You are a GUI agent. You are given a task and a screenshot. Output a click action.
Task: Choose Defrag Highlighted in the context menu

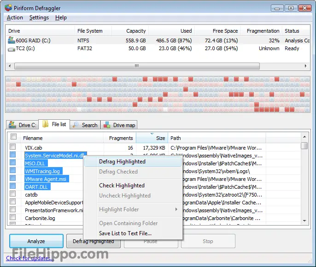click(133, 162)
